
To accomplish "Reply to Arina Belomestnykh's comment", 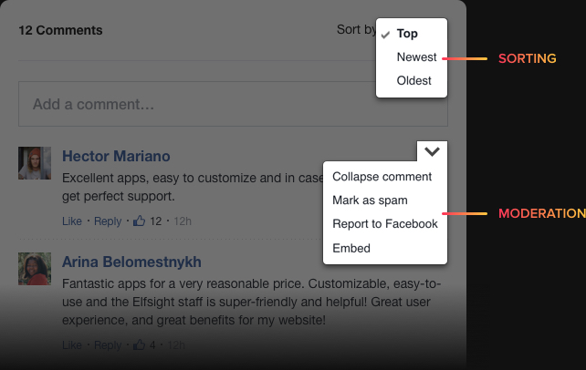I will click(x=108, y=346).
